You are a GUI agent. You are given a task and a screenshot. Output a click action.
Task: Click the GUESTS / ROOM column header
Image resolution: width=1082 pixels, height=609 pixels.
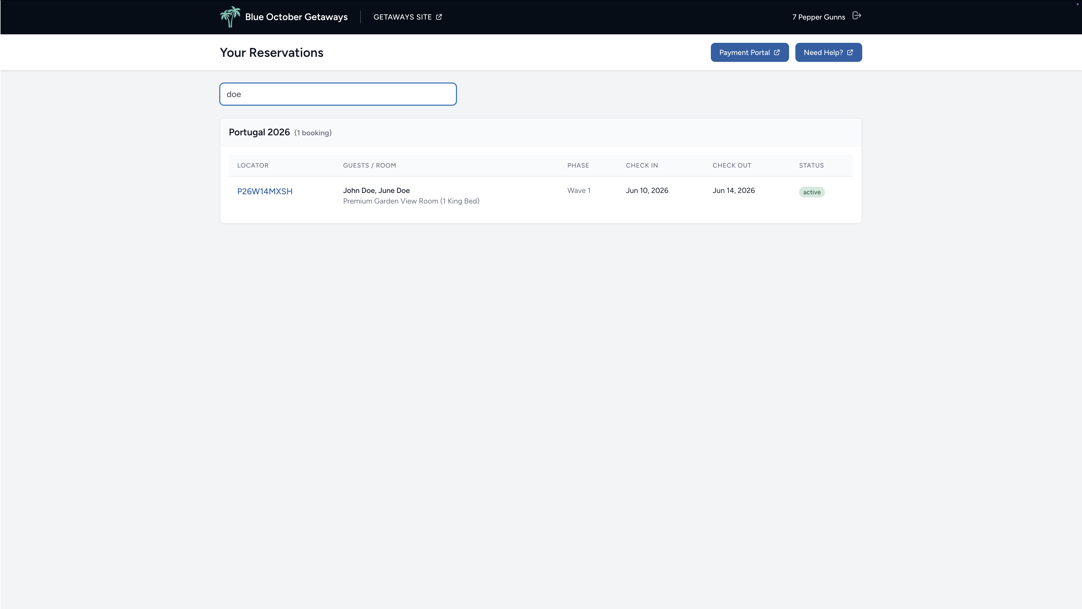370,165
